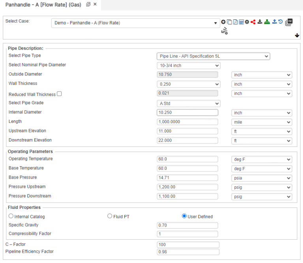This screenshot has height=263, width=303.
Task: Click the 'Operating Parameters' section heading
Action: coord(30,151)
